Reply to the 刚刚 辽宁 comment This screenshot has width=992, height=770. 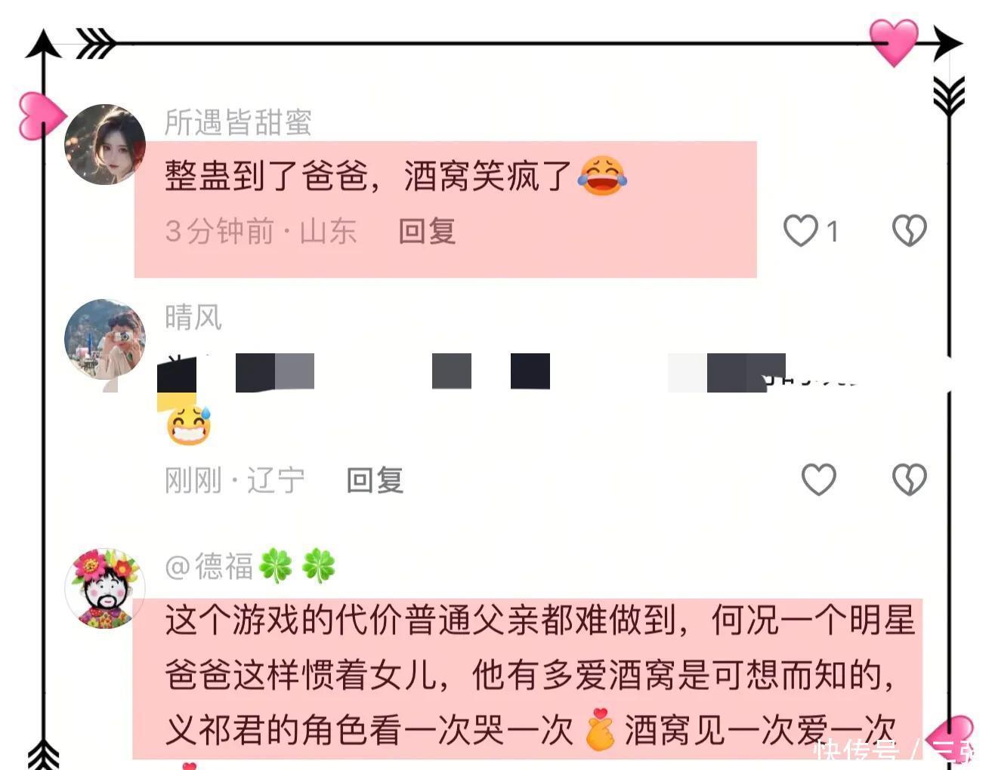tap(375, 480)
